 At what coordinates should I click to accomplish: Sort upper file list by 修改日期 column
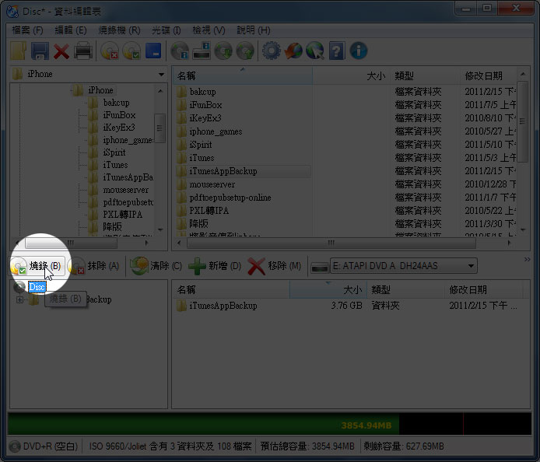pos(488,75)
